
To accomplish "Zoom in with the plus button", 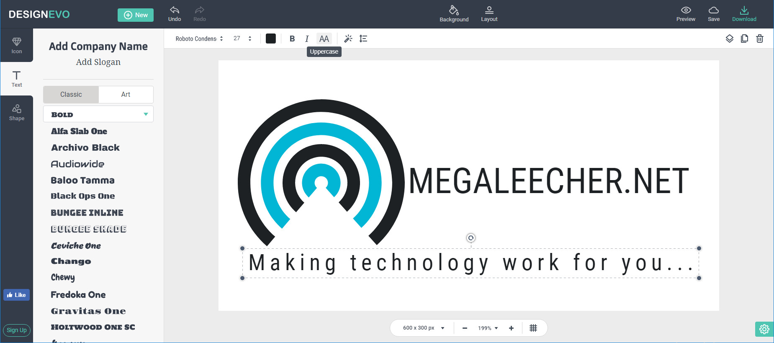I will point(511,328).
